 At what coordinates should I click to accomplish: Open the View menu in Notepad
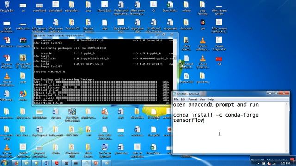(x=202, y=99)
